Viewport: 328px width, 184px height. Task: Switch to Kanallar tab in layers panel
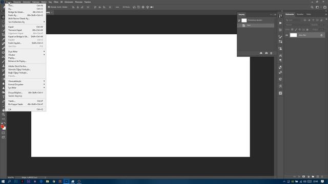coord(300,14)
